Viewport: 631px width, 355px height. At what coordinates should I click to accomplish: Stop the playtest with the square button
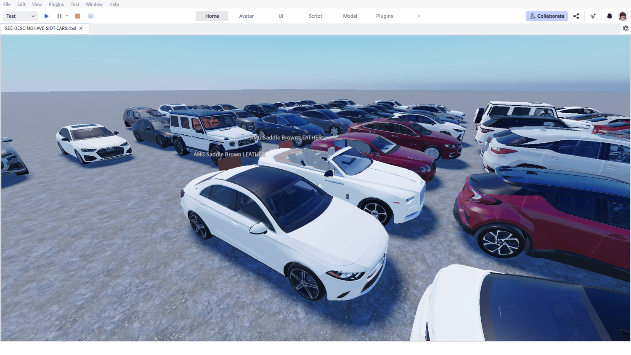coord(77,16)
